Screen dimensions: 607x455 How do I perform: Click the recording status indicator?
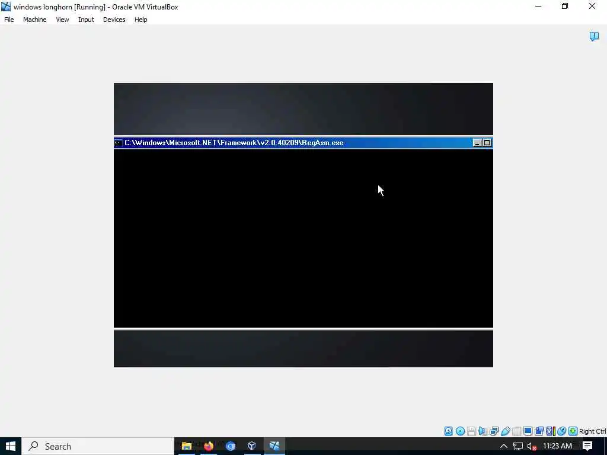coord(539,431)
